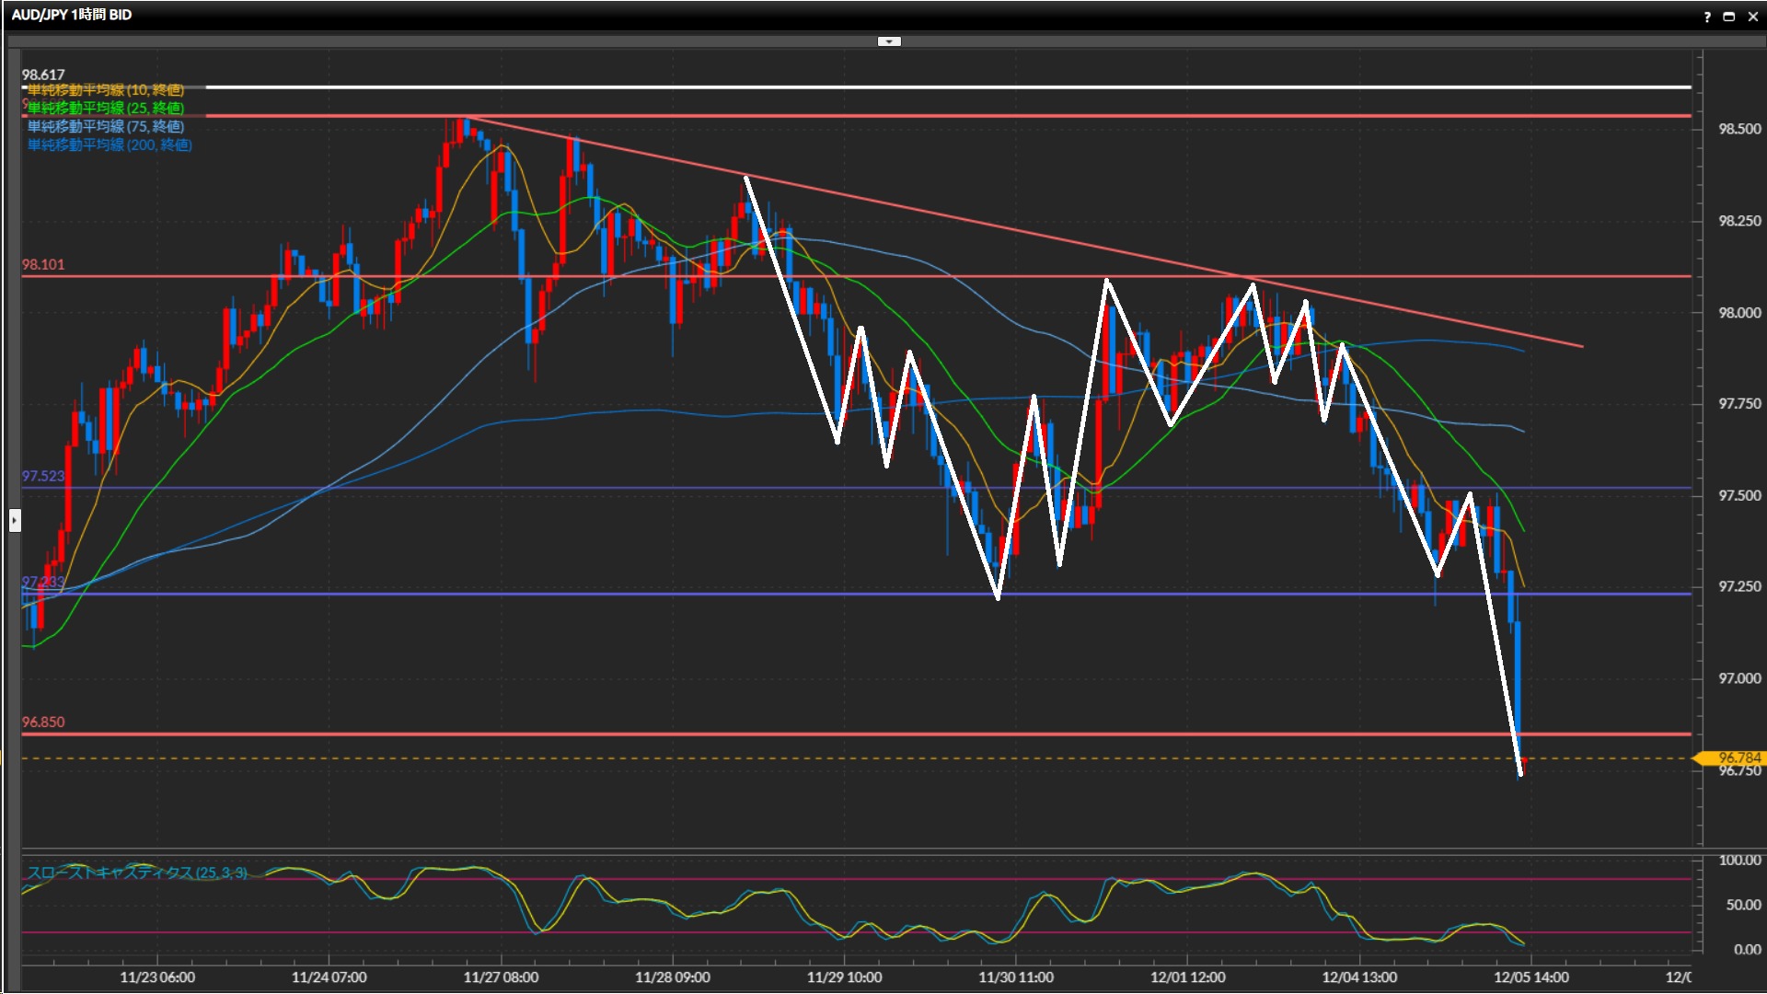Expand the top toolbar dropdown arrow
1767x994 pixels.
click(x=889, y=41)
